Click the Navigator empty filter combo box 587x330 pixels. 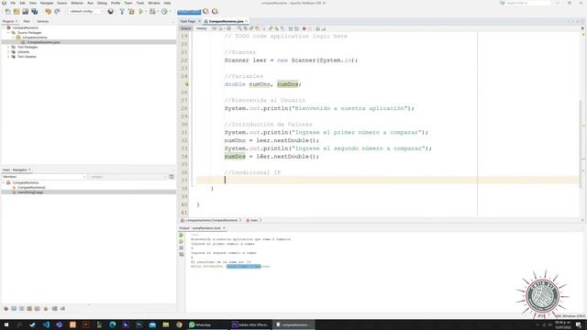point(127,177)
